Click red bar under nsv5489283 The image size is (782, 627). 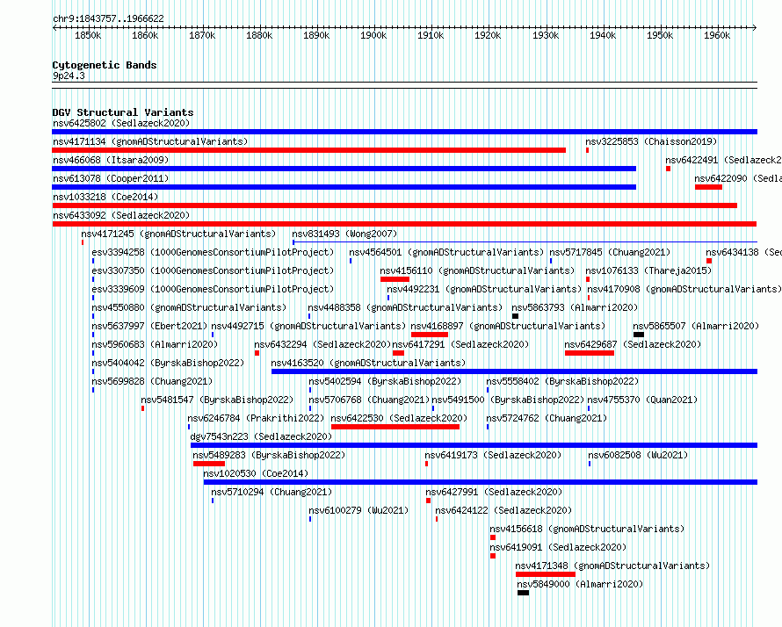209,464
